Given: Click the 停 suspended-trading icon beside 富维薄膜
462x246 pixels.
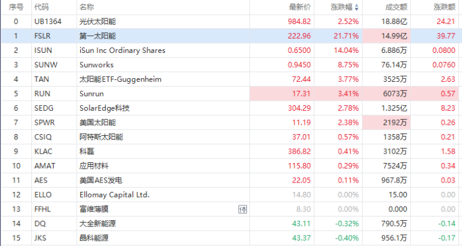Looking at the screenshot, I should (242, 209).
